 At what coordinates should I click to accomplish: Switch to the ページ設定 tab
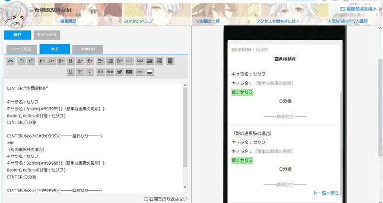pos(22,49)
